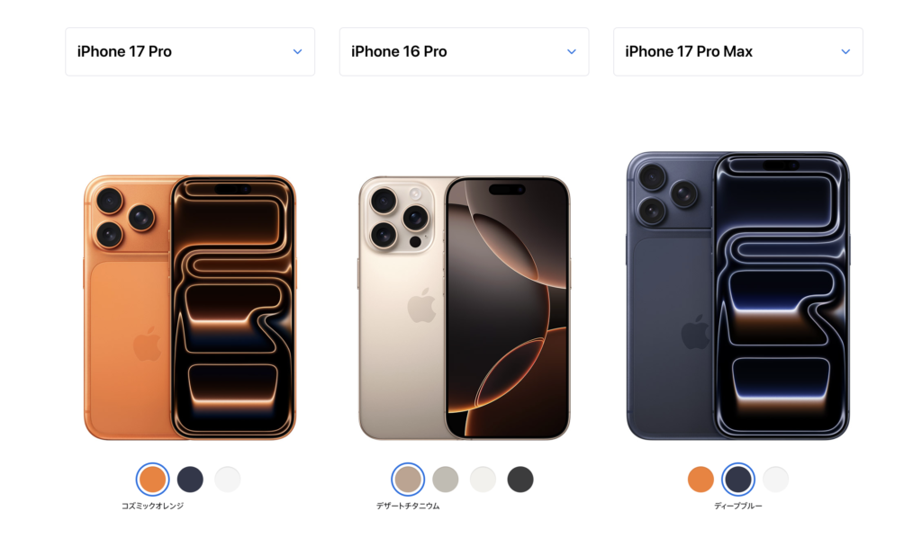Select Black Titanium swatch for iPhone 16 Pro

click(x=520, y=480)
